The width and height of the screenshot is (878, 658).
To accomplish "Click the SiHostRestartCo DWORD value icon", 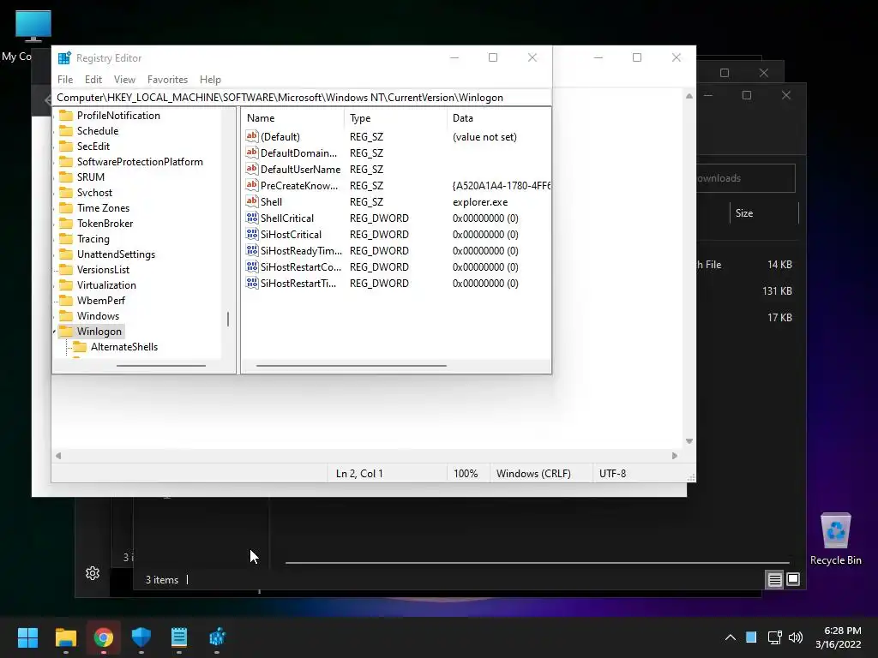I will (252, 267).
